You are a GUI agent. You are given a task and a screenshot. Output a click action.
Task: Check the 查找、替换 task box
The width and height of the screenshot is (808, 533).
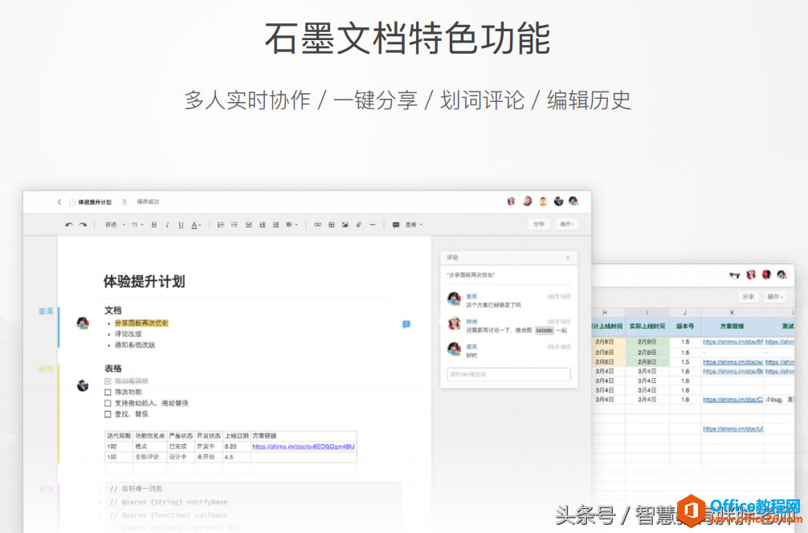coord(108,414)
